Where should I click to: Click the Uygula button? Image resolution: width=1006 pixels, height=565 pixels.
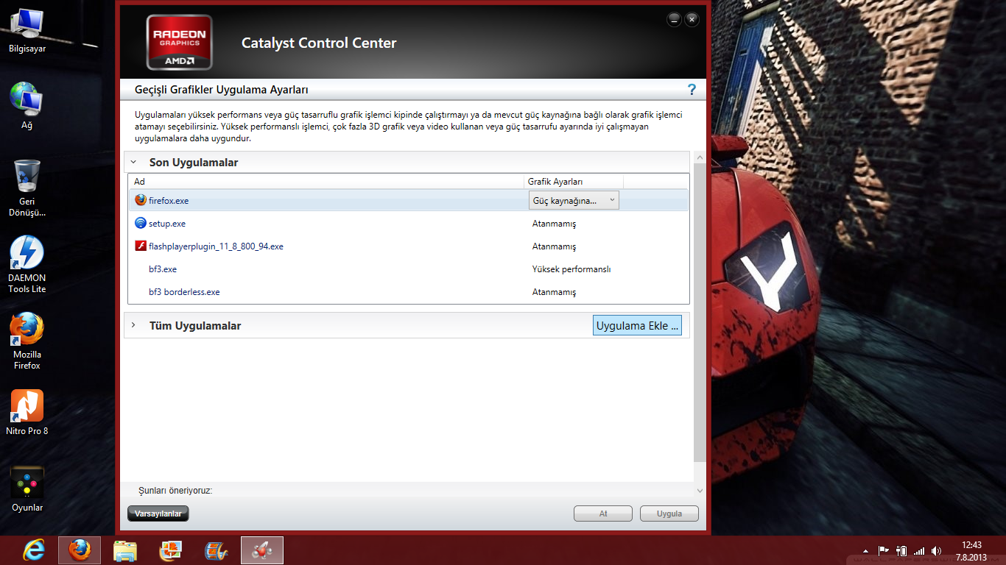[669, 514]
